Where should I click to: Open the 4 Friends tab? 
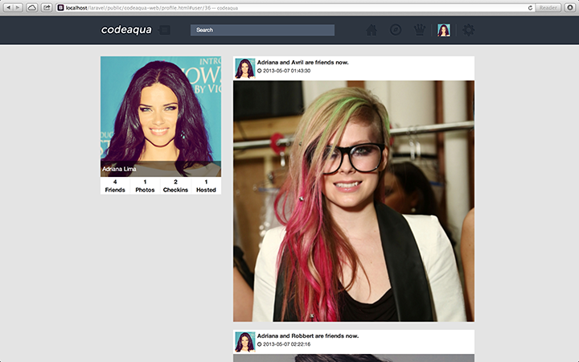click(x=115, y=186)
